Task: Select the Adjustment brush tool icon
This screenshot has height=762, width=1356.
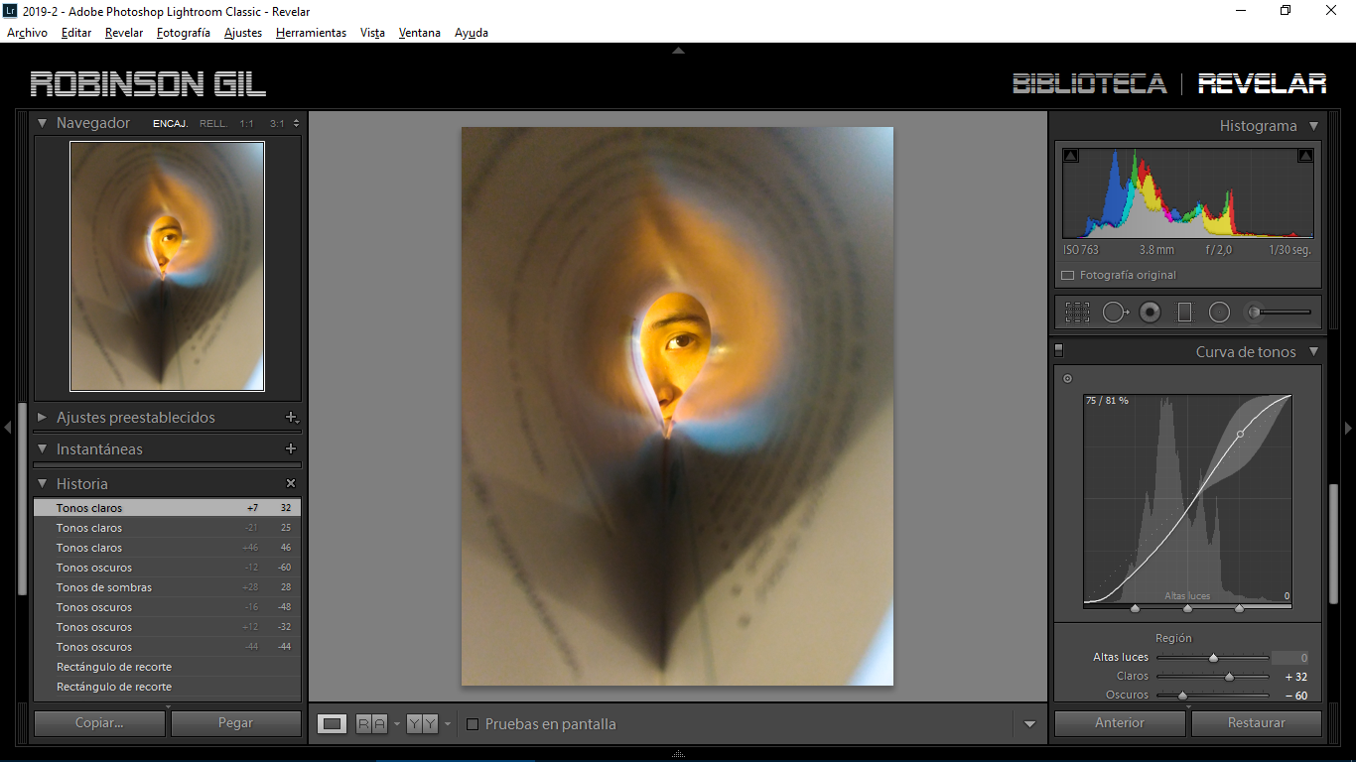Action: [1255, 313]
